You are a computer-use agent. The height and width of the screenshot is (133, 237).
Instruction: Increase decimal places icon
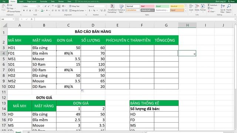[x=101, y=11]
